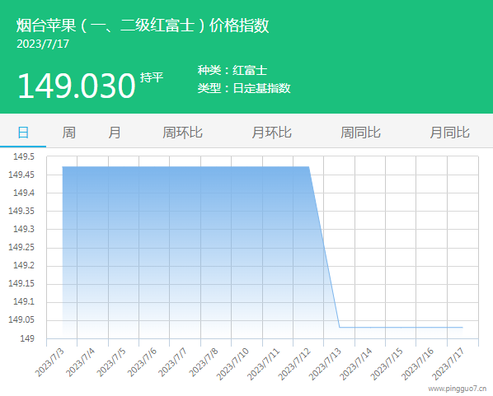Click the 类型：日定基指数 label

pos(244,88)
